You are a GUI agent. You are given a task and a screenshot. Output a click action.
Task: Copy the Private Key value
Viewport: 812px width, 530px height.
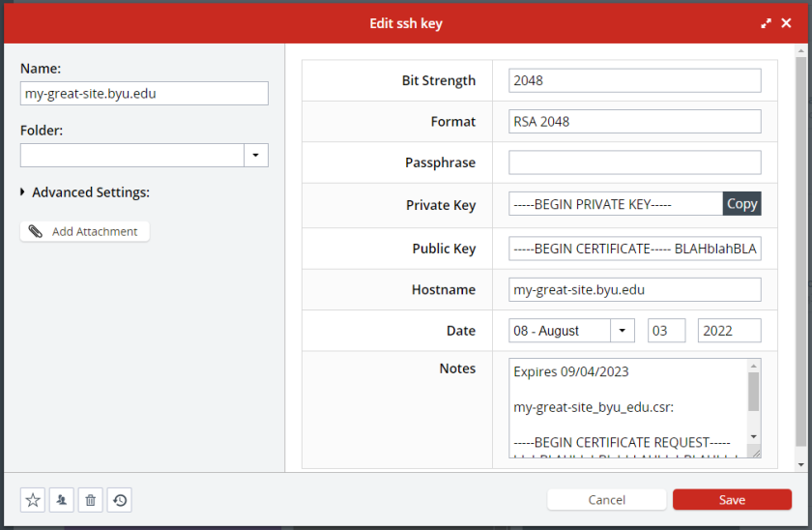[x=741, y=203]
